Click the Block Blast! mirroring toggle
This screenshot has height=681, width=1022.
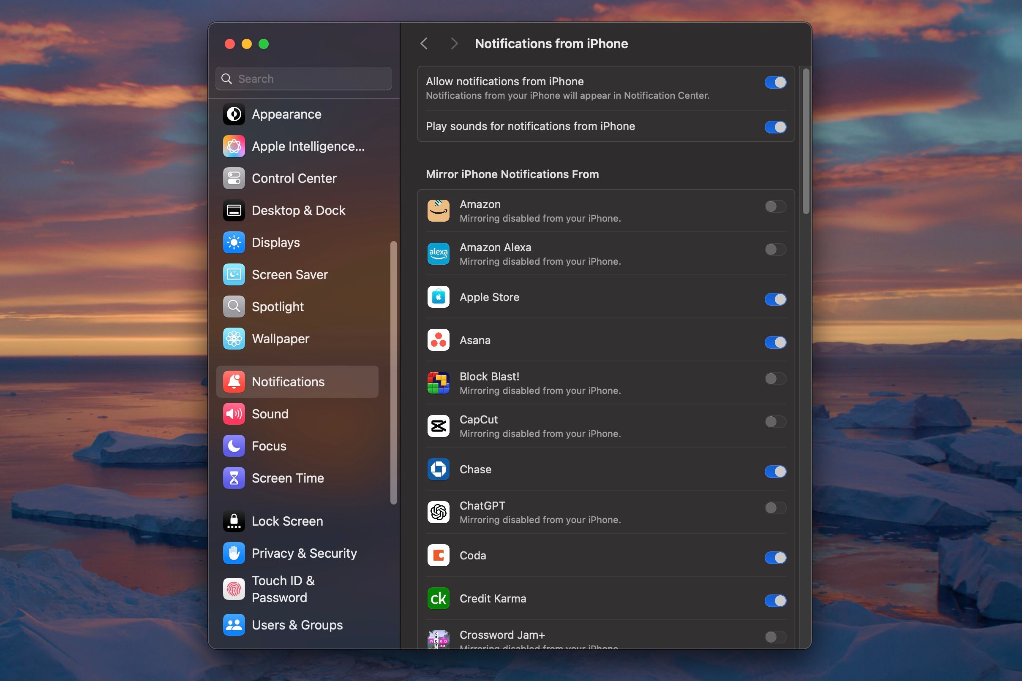coord(776,379)
